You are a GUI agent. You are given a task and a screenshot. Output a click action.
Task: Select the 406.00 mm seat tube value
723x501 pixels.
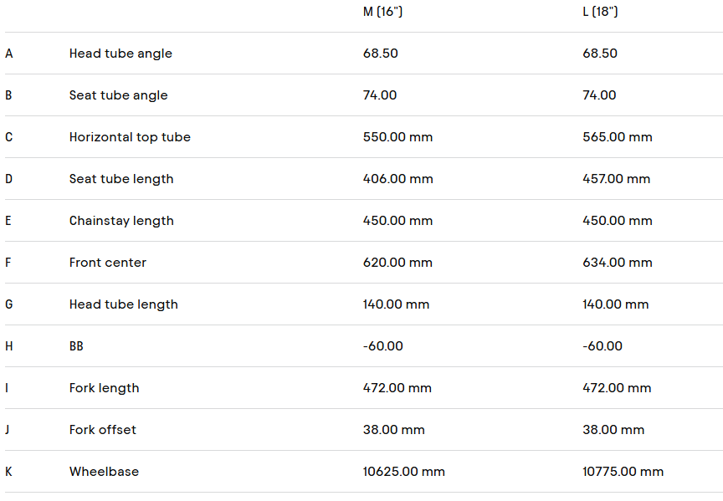[x=397, y=179]
